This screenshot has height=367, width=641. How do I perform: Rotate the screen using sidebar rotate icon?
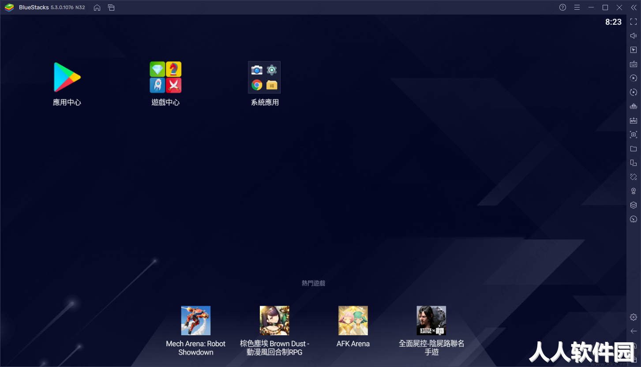coord(634,177)
